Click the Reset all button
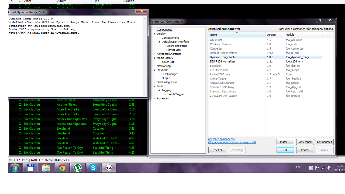This screenshot has width=345, height=194. (217, 150)
